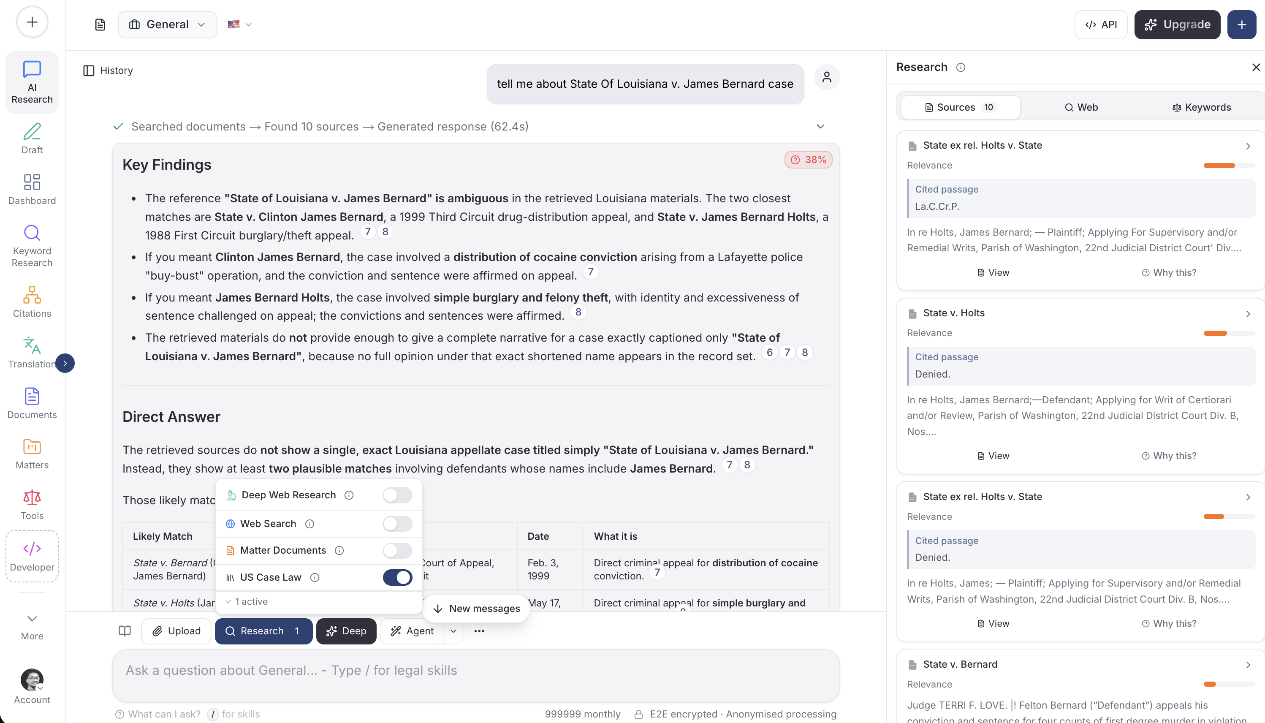Disable the US Case Law toggle
The image size is (1265, 723).
[x=397, y=577]
